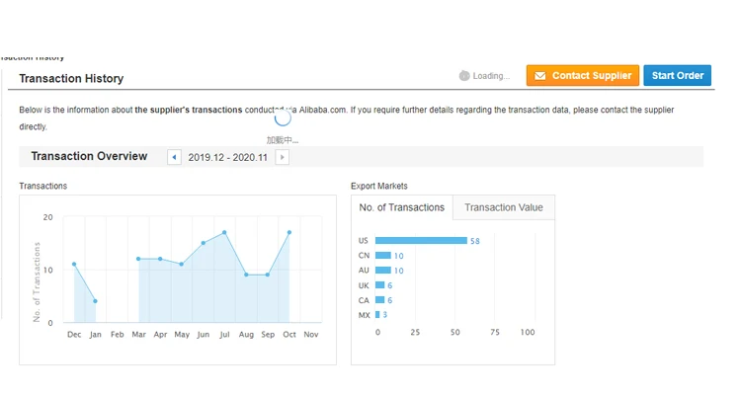Click the AU bar in Export Markets
The width and height of the screenshot is (741, 395).
382,270
